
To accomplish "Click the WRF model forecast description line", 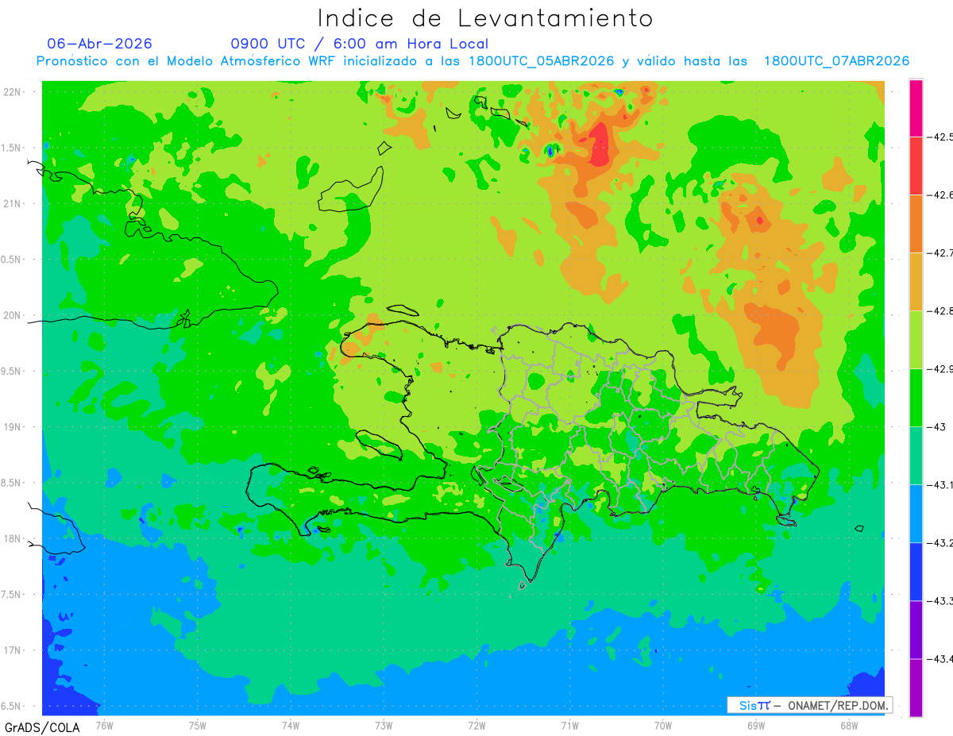I will (473, 61).
